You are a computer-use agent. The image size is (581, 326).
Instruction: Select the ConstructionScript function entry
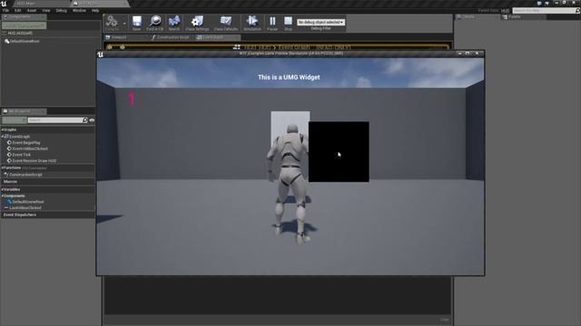(x=25, y=175)
